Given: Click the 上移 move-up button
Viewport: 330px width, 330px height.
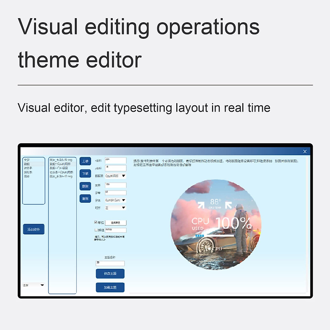Looking at the screenshot, I should tap(85, 161).
